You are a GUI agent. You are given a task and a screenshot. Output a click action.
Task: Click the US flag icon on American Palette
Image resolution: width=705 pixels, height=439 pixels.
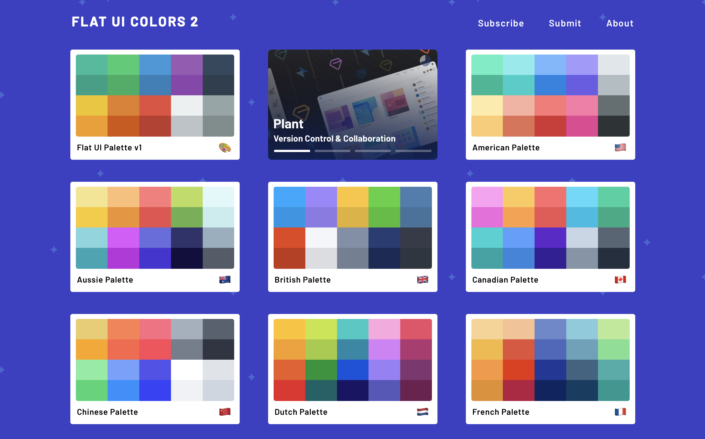620,148
